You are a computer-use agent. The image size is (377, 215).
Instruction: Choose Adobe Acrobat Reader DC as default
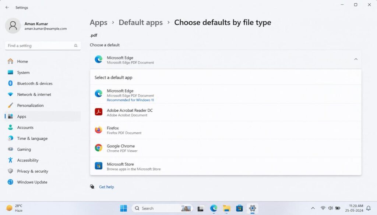click(226, 112)
